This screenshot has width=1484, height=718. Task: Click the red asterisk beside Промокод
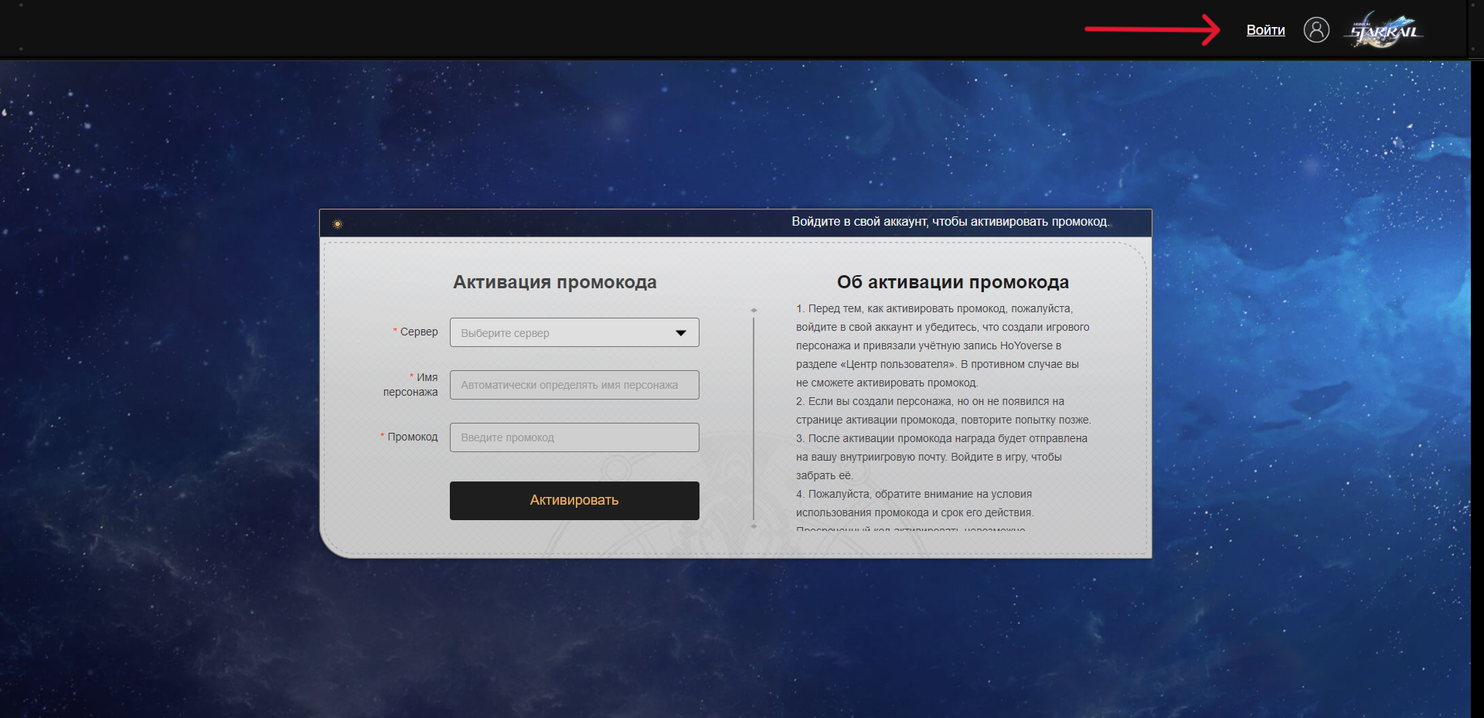point(380,436)
